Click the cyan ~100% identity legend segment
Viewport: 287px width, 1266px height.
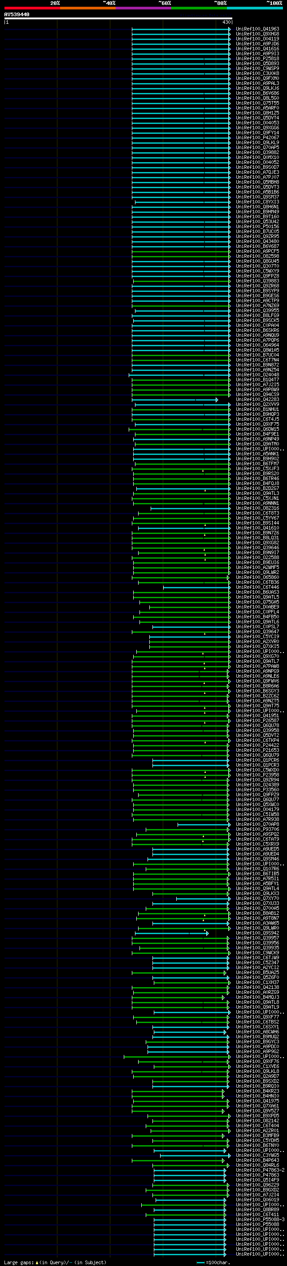point(255,8)
